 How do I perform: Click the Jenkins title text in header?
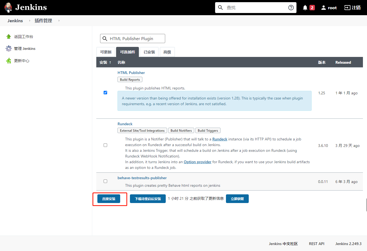pyautogui.click(x=31, y=7)
